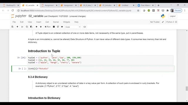Click the scrollbar down arrow
The height and width of the screenshot is (105, 188).
tap(187, 101)
